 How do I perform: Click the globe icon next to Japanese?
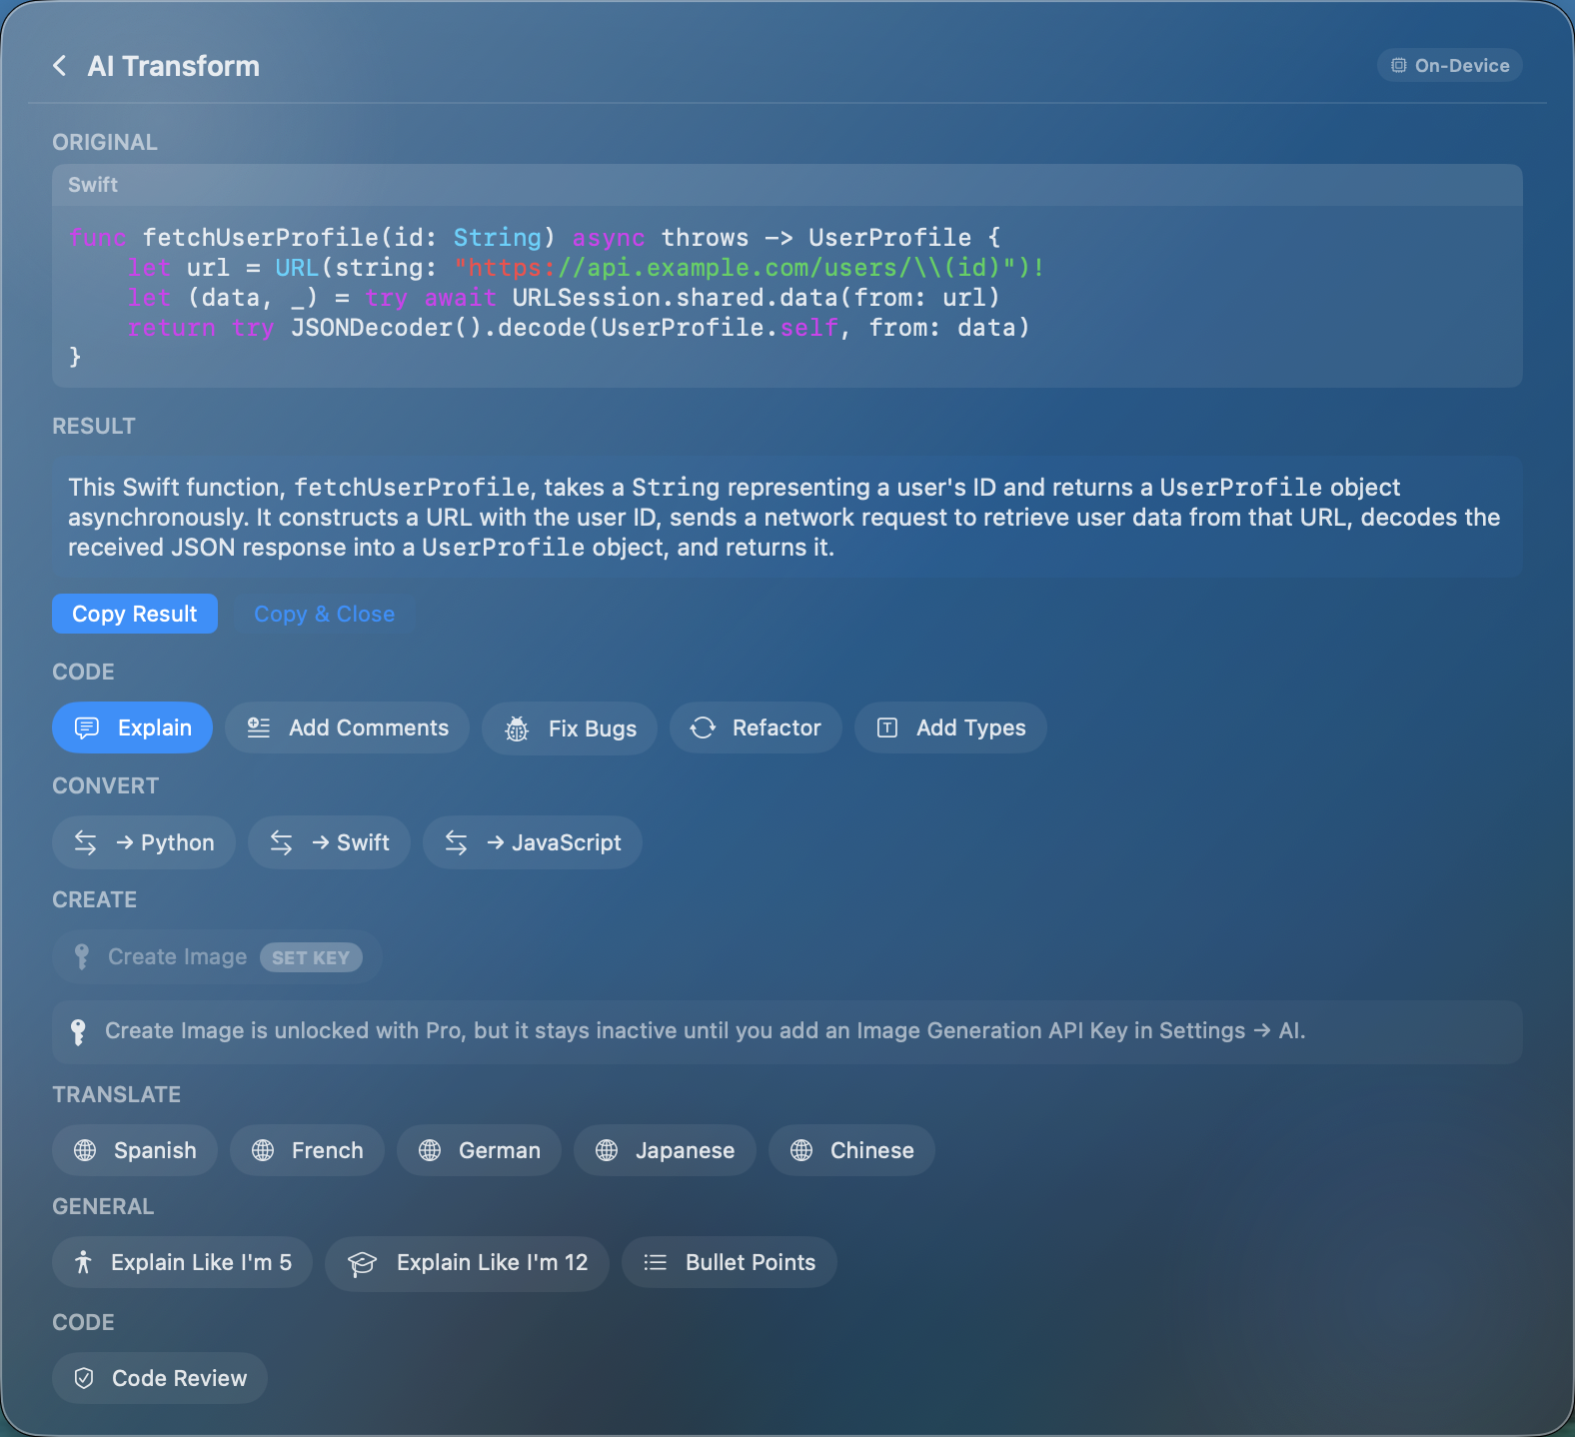pos(607,1150)
